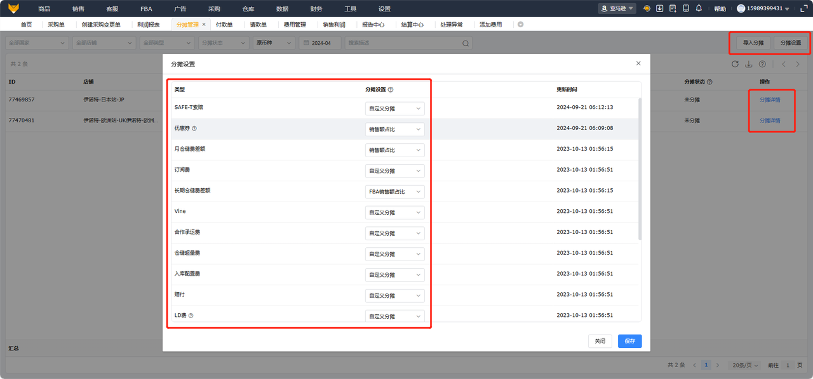Open customer service headset icon
The image size is (813, 379).
(x=647, y=9)
